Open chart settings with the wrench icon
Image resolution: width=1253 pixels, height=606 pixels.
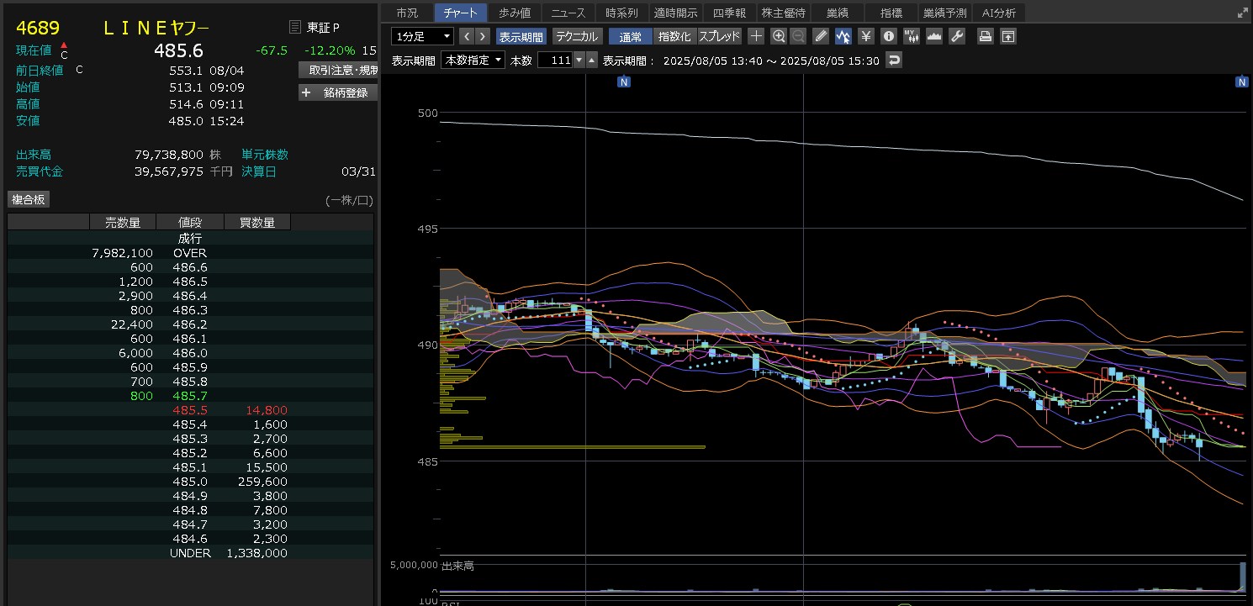pyautogui.click(x=956, y=36)
